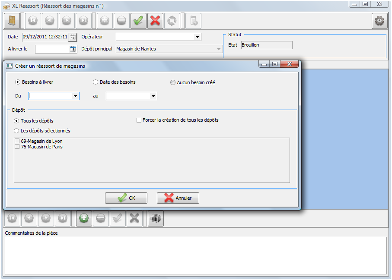Expand the Opérateur dropdown list
392x280 pixels.
[x=198, y=37]
